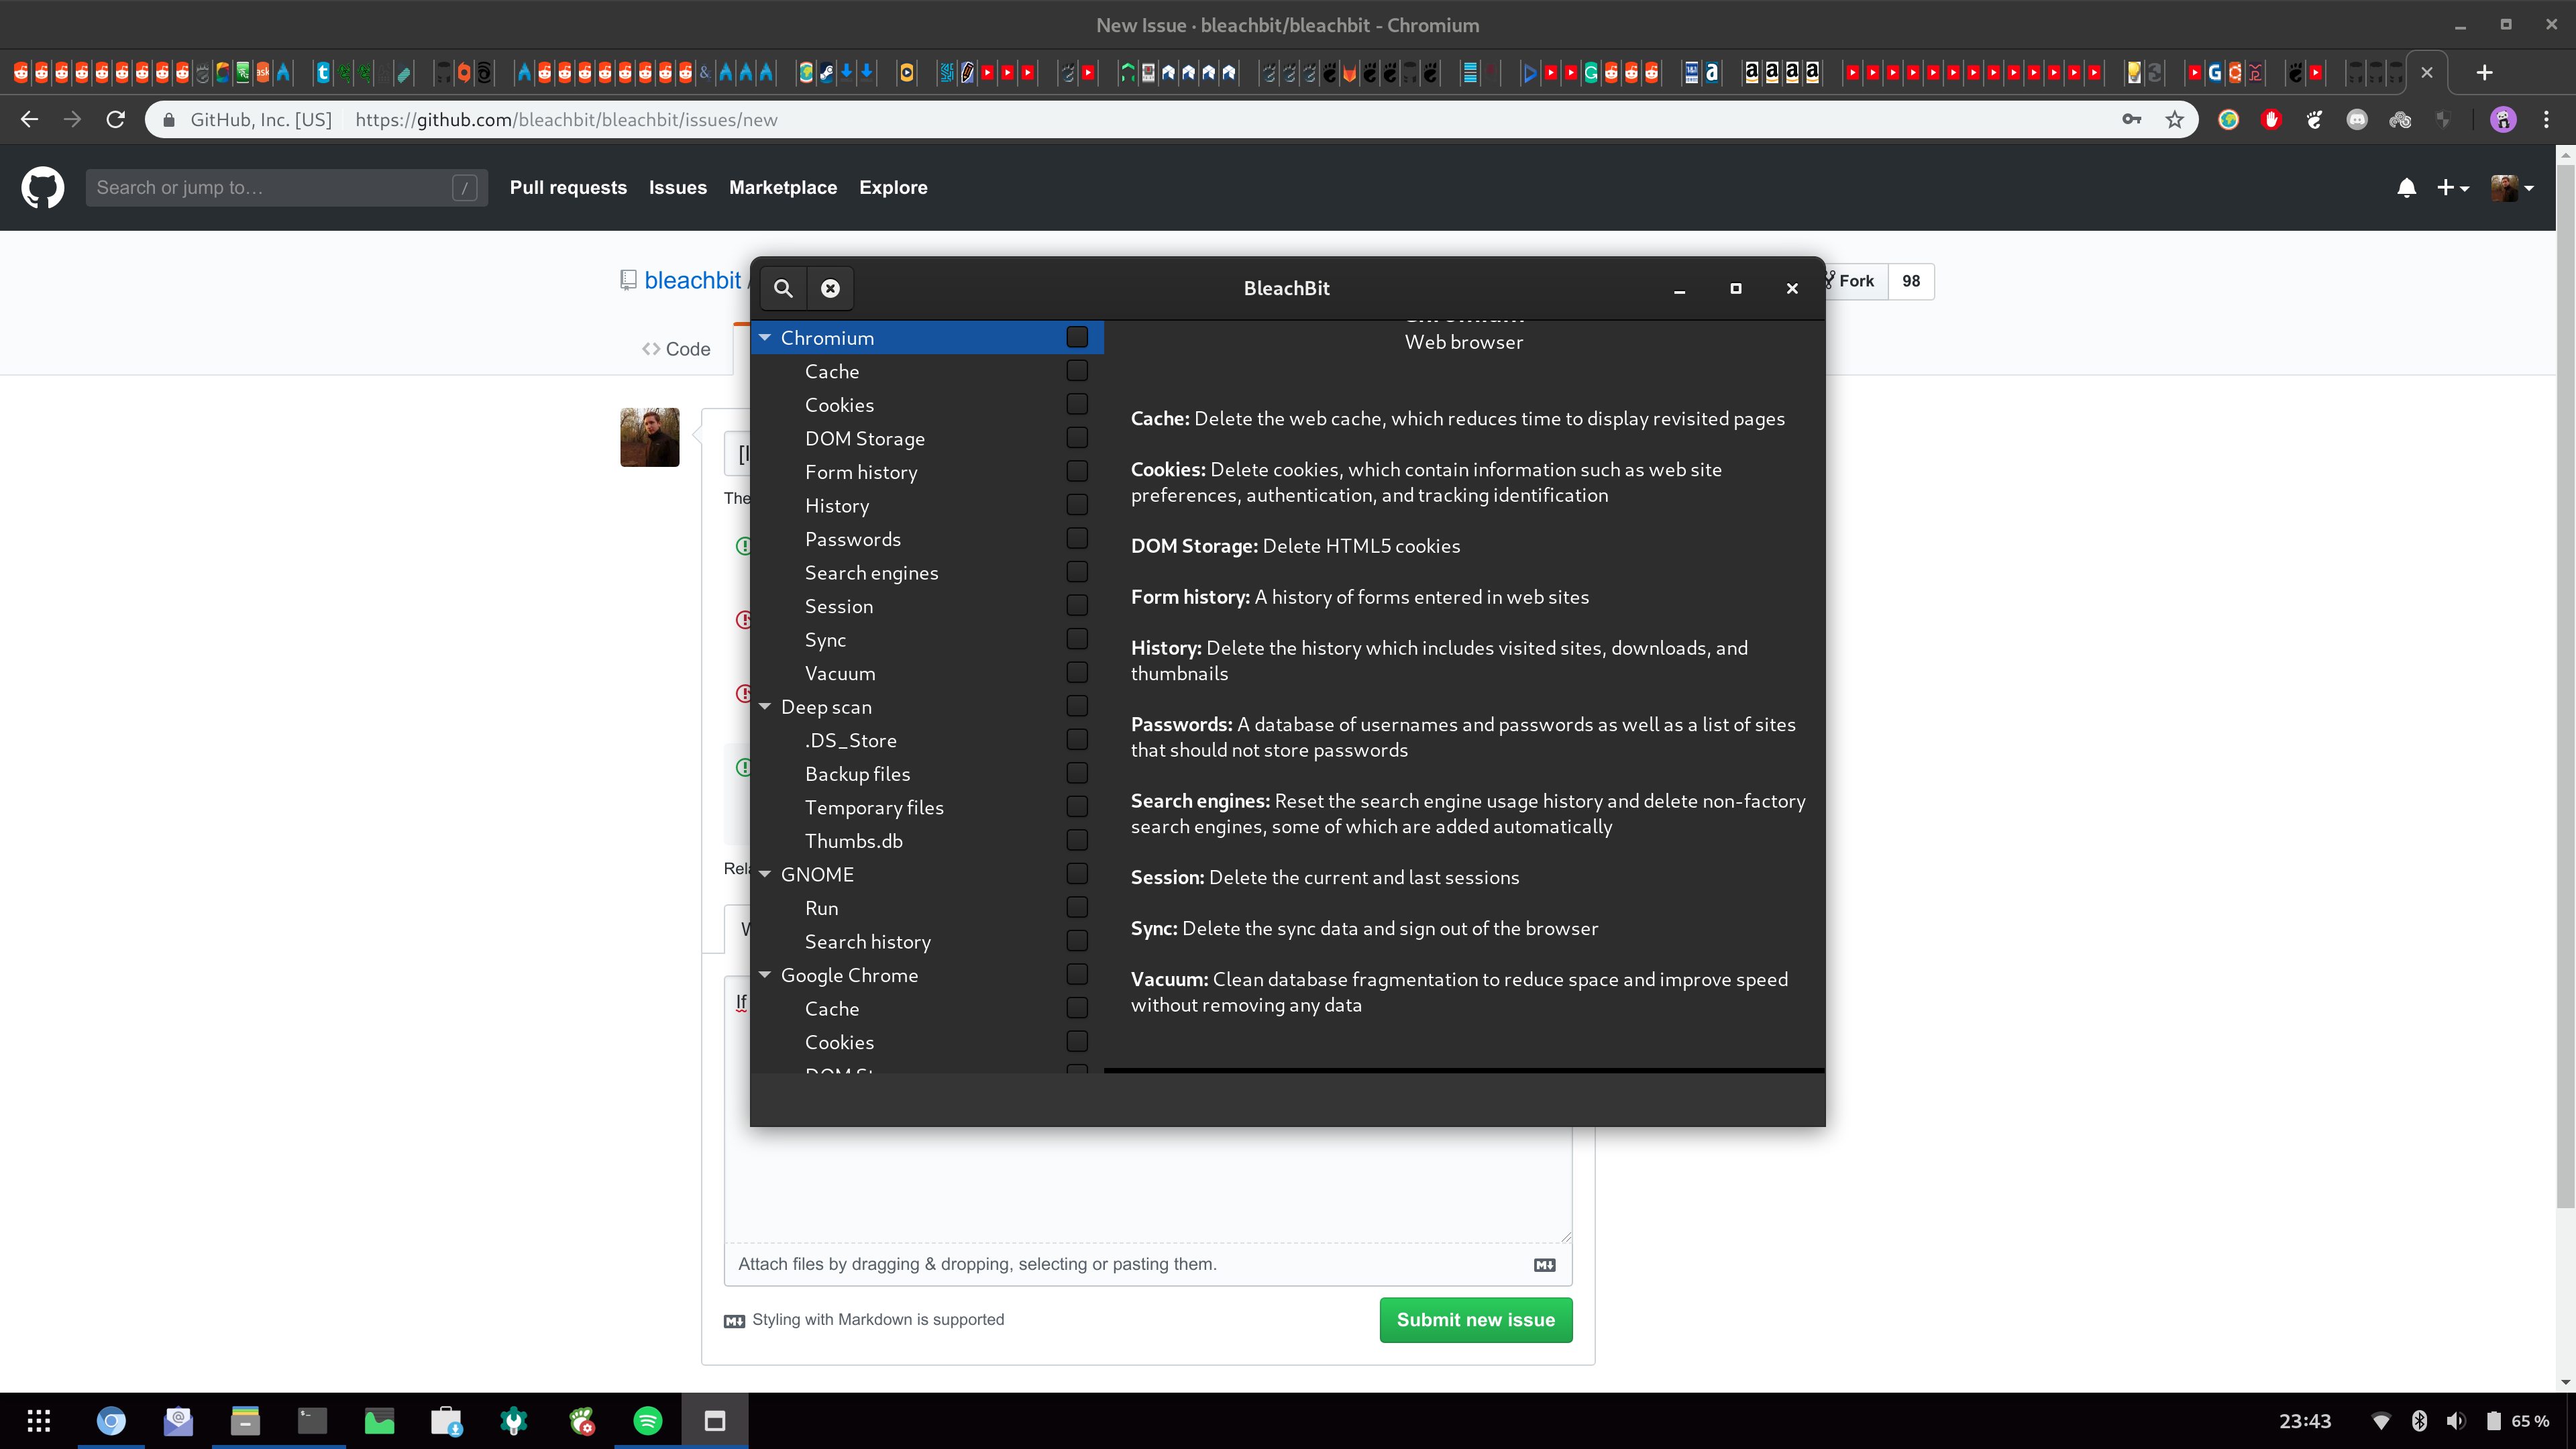2576x1449 pixels.
Task: Open Pull requests in GitHub header
Action: pos(568,188)
